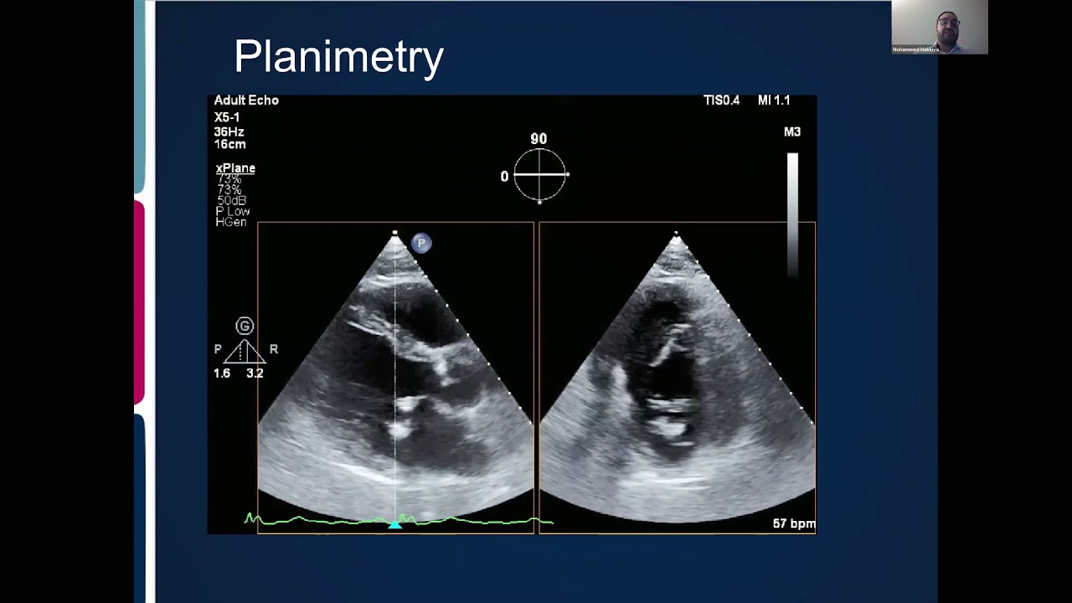Click the 57 bpm heart rate readout

coord(794,523)
